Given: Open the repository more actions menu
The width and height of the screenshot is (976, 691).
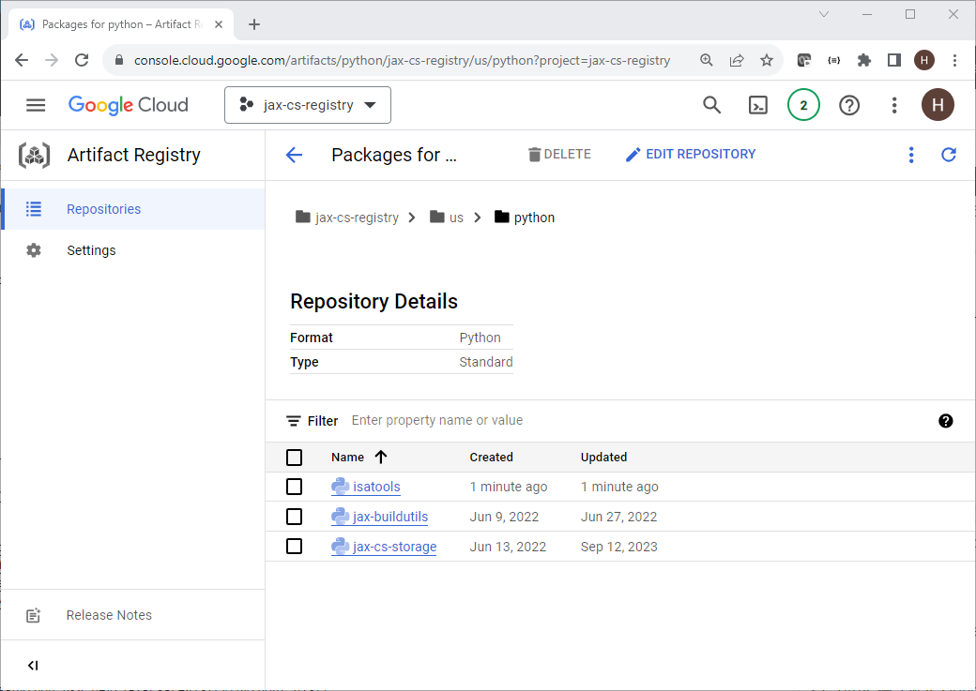Looking at the screenshot, I should (910, 155).
